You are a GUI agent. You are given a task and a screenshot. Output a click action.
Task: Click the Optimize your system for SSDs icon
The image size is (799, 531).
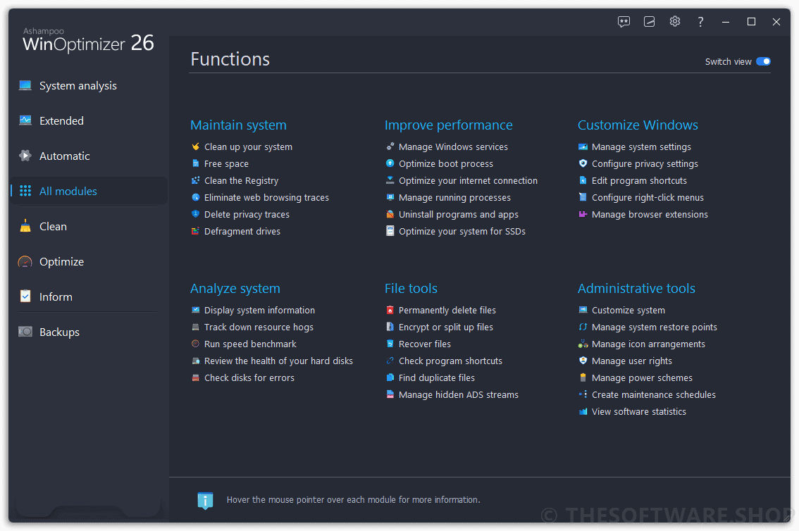pos(390,231)
